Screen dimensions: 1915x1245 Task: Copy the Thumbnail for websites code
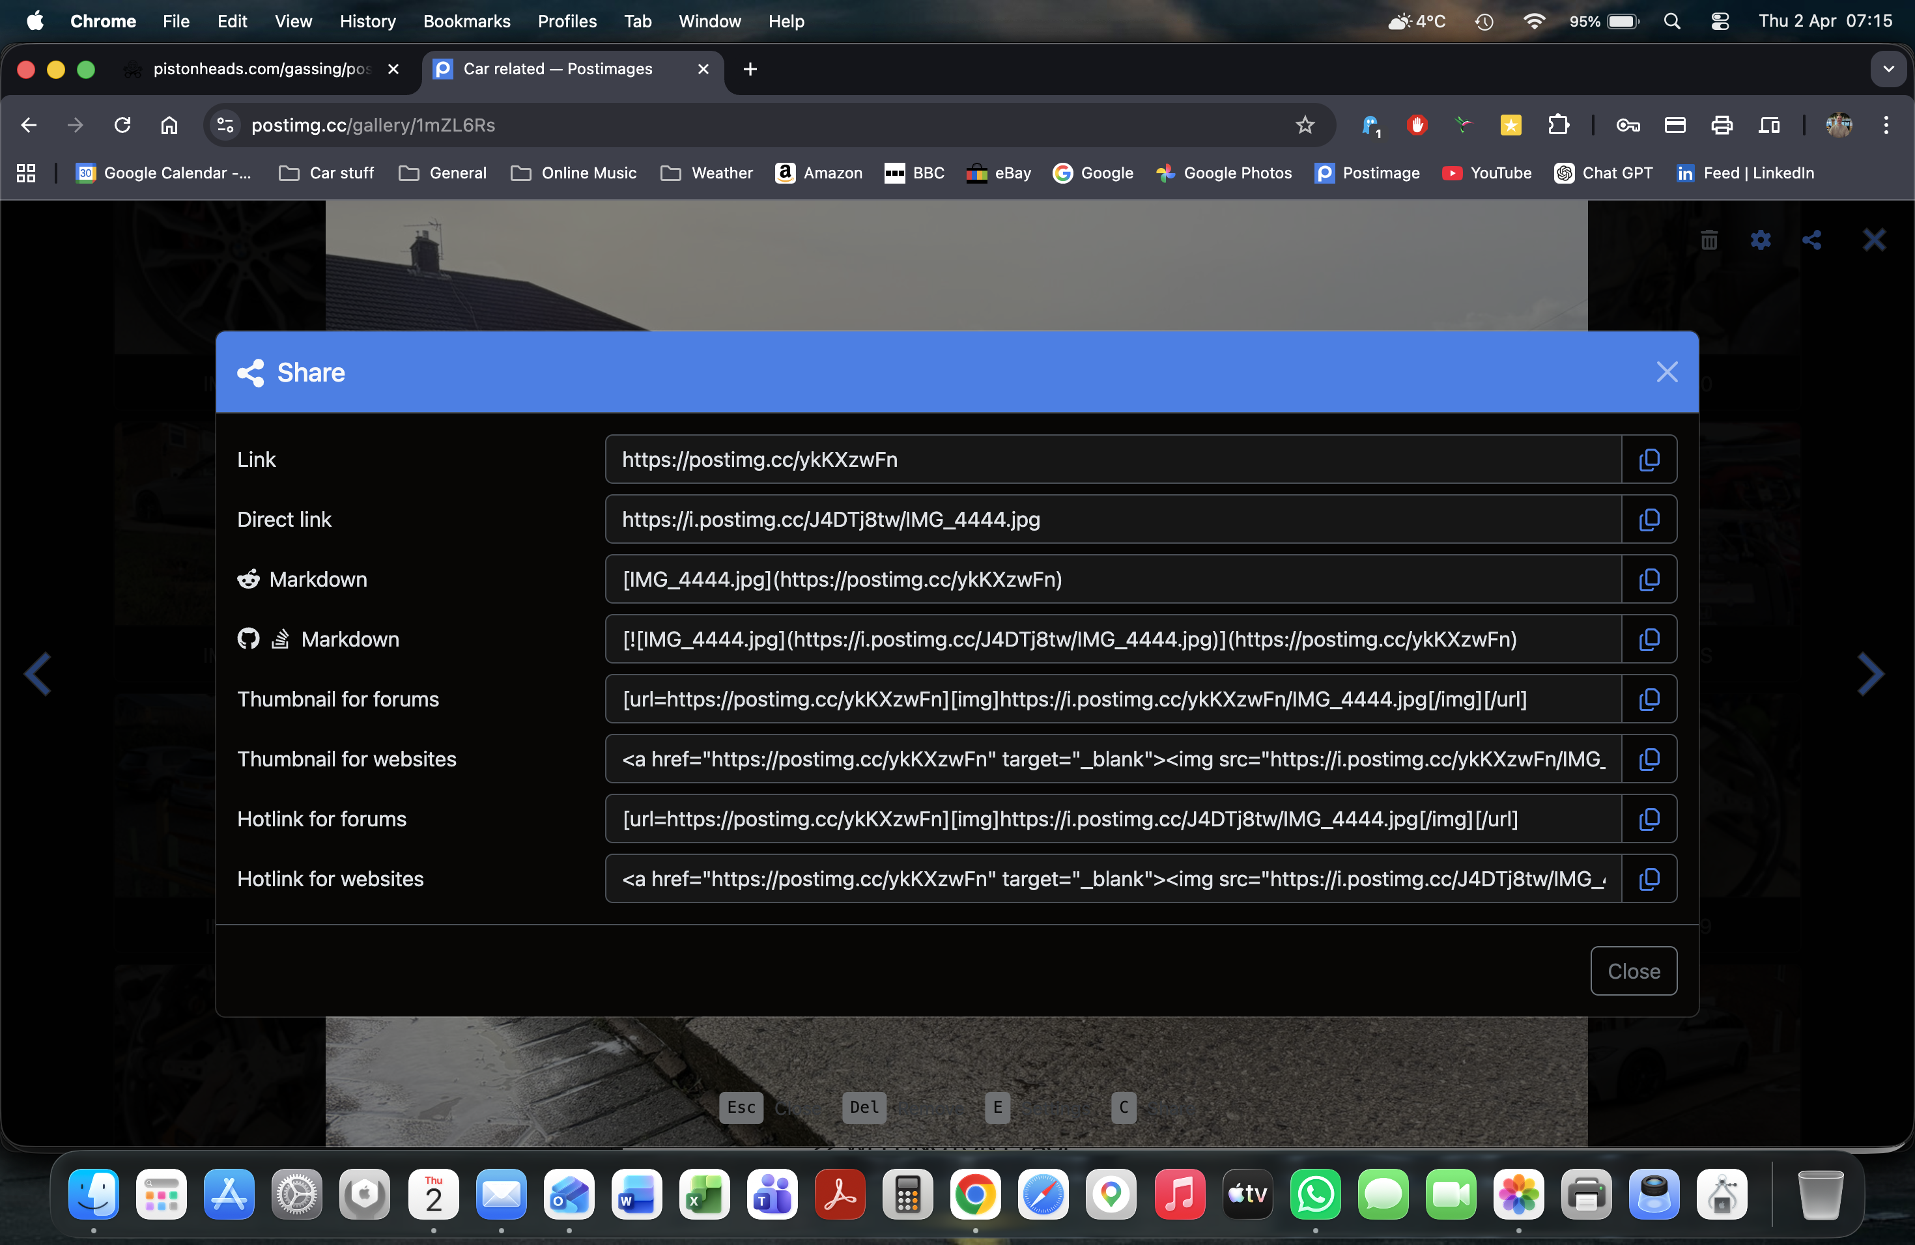pyautogui.click(x=1649, y=759)
